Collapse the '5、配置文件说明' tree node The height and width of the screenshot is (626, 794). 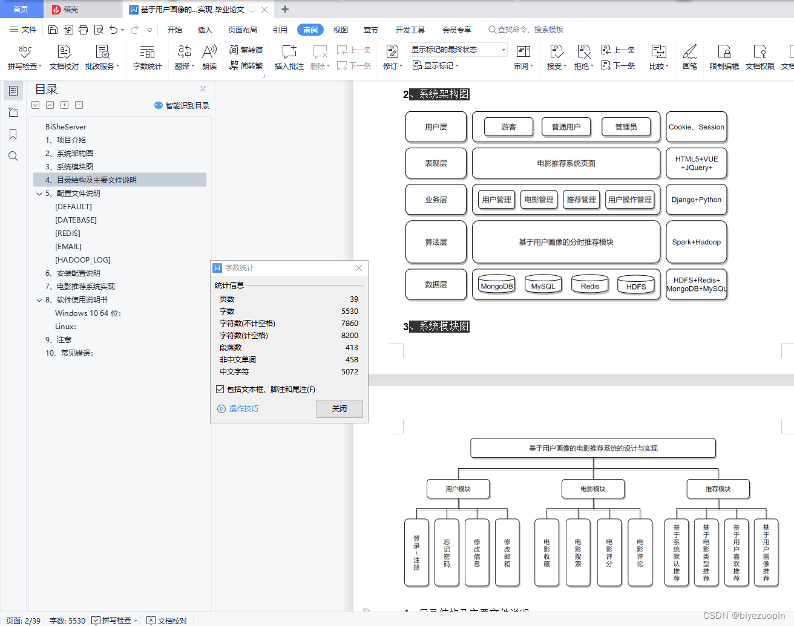pos(39,194)
